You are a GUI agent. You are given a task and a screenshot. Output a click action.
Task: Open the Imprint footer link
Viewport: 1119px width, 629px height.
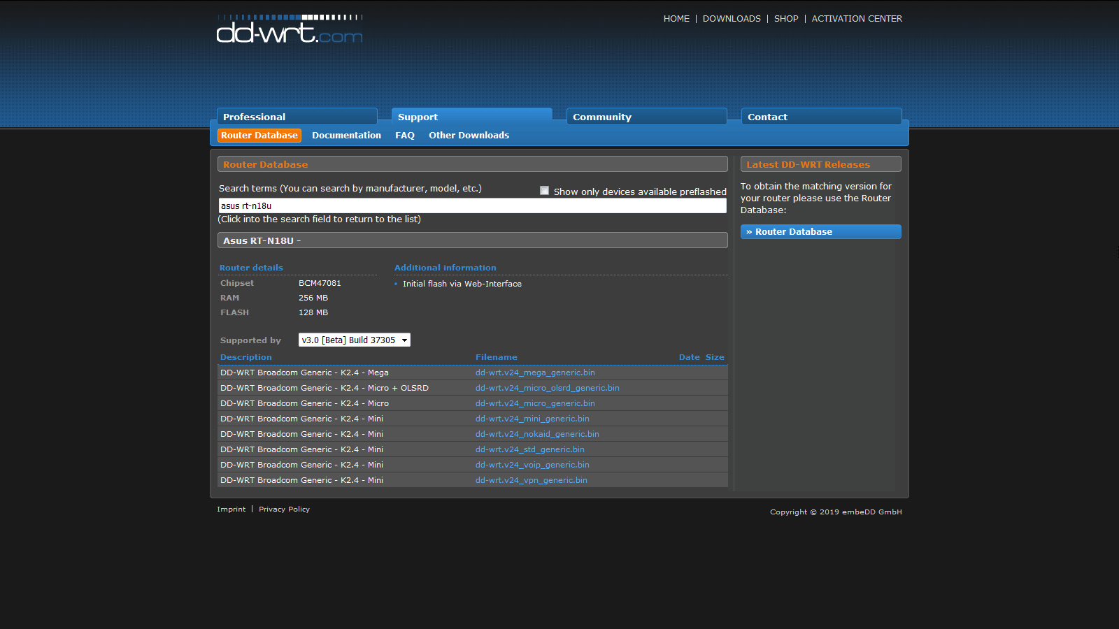[x=231, y=509]
